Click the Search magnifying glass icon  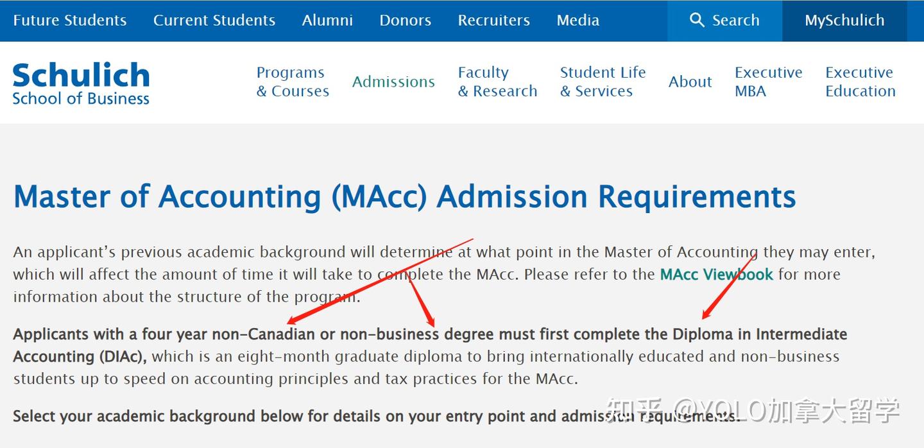pos(697,21)
